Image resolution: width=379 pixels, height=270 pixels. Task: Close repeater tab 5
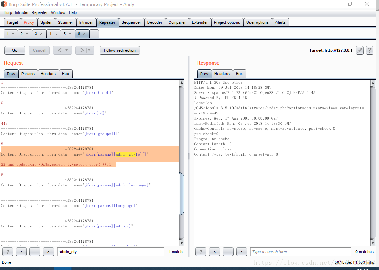click(x=70, y=34)
